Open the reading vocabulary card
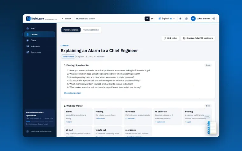 coord(108,116)
